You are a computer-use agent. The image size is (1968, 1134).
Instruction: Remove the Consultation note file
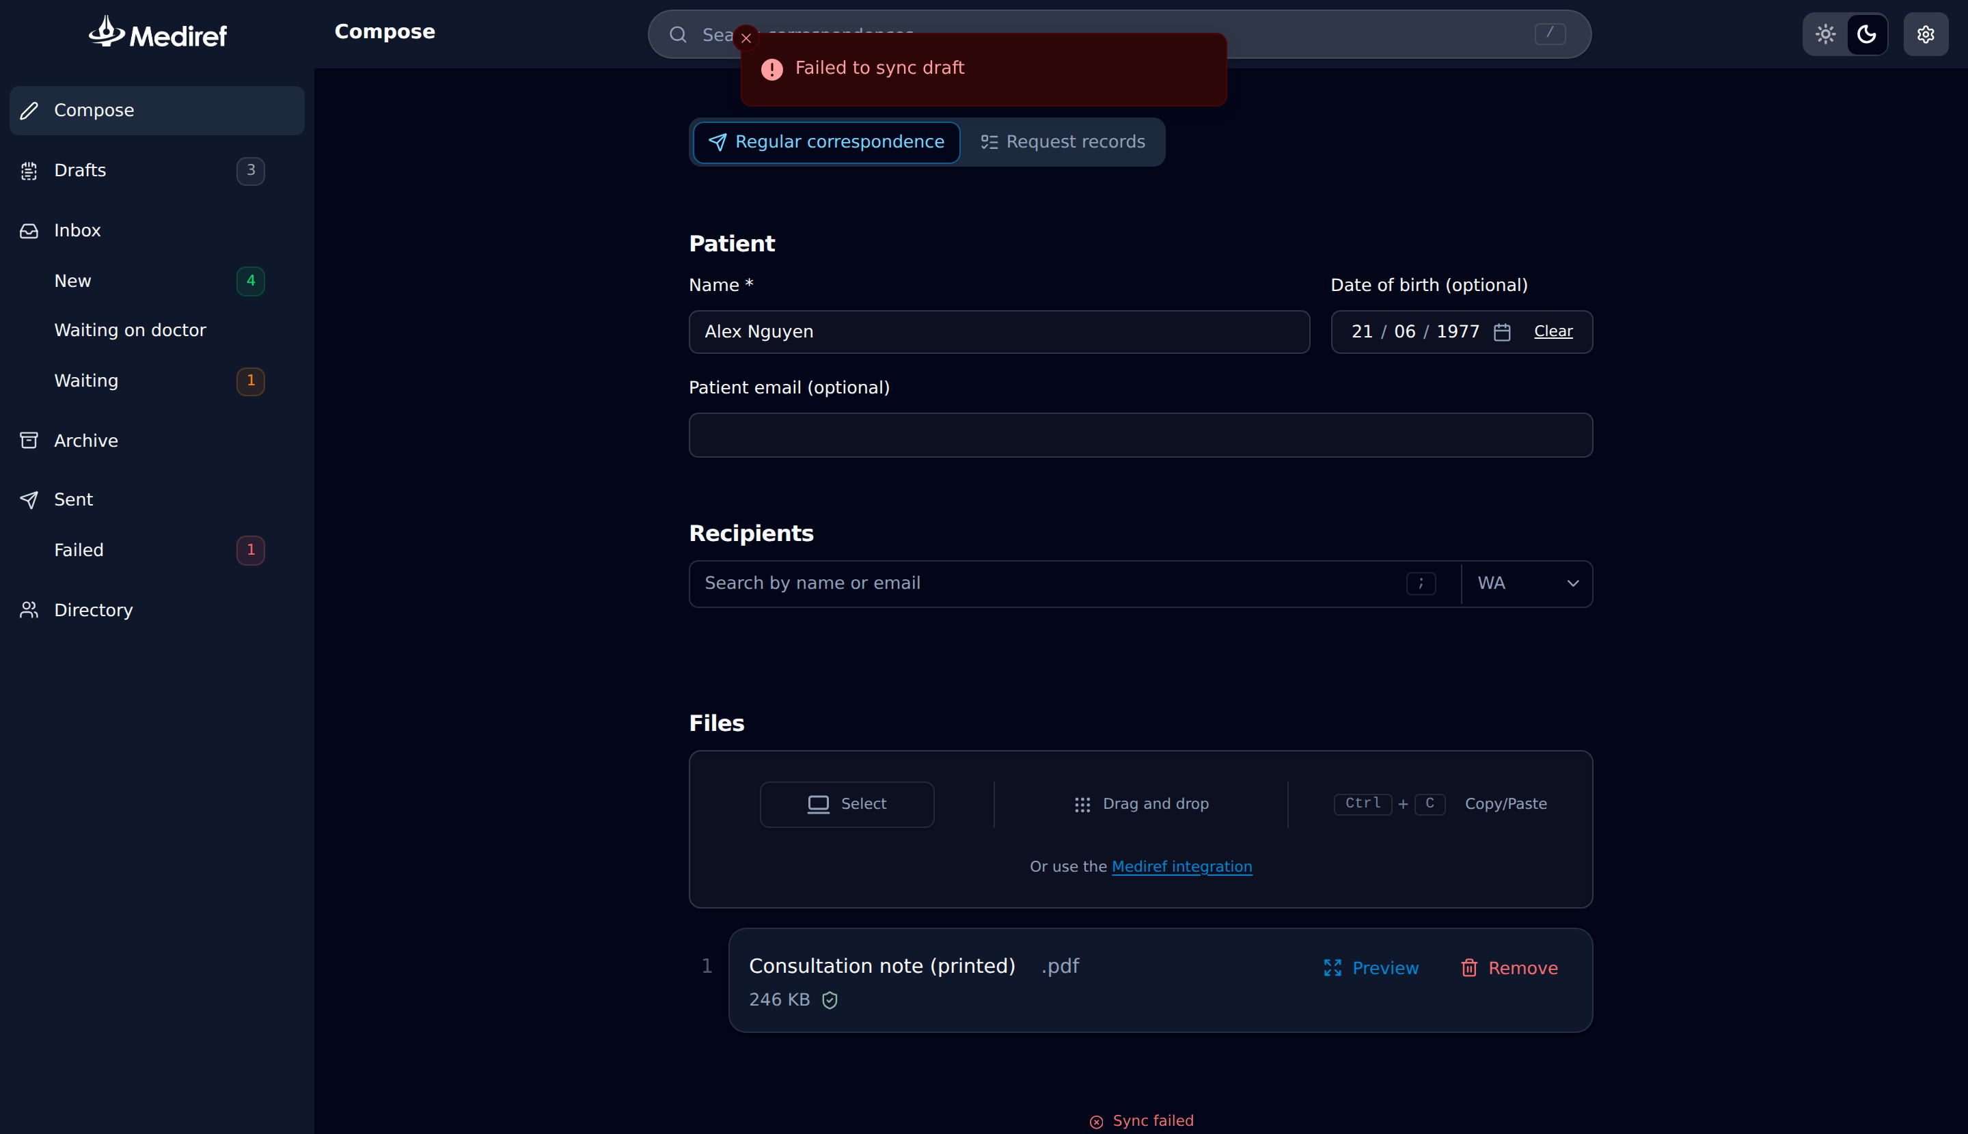point(1509,968)
